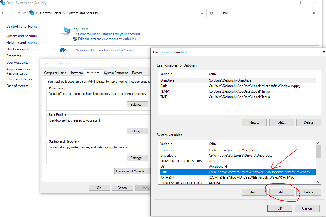Click the back arrow navigation icon
This screenshot has height=217, width=326.
(x=4, y=13)
